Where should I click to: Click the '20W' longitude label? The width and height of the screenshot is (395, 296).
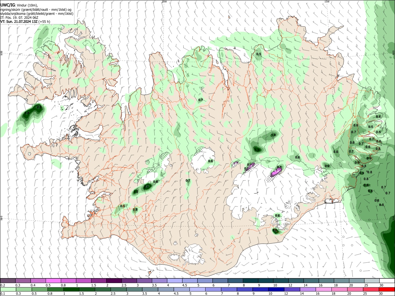(x=164, y=2)
